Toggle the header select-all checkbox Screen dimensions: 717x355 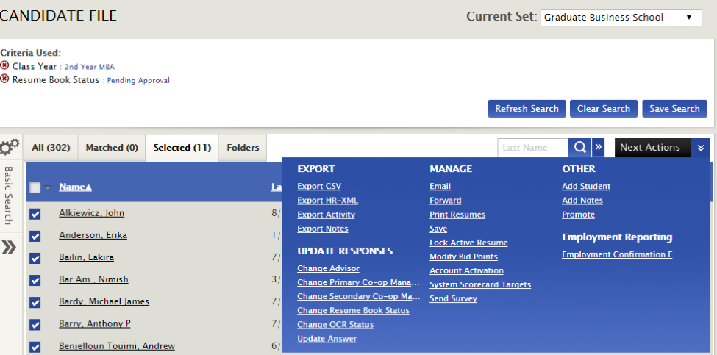pos(35,187)
